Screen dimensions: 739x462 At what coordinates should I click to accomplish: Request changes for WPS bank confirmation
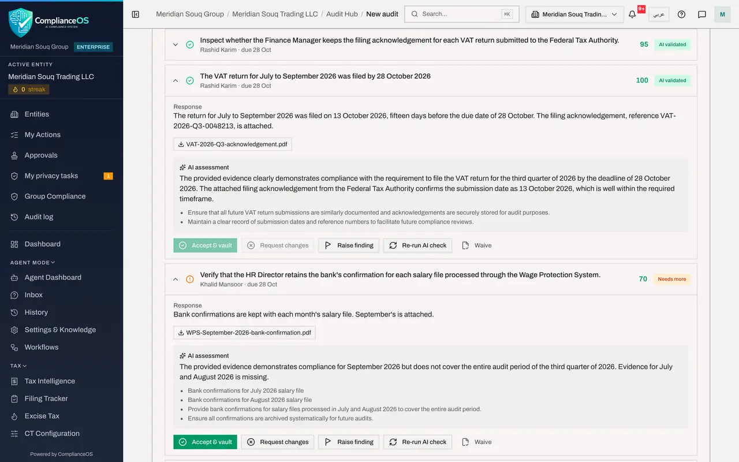pos(278,442)
